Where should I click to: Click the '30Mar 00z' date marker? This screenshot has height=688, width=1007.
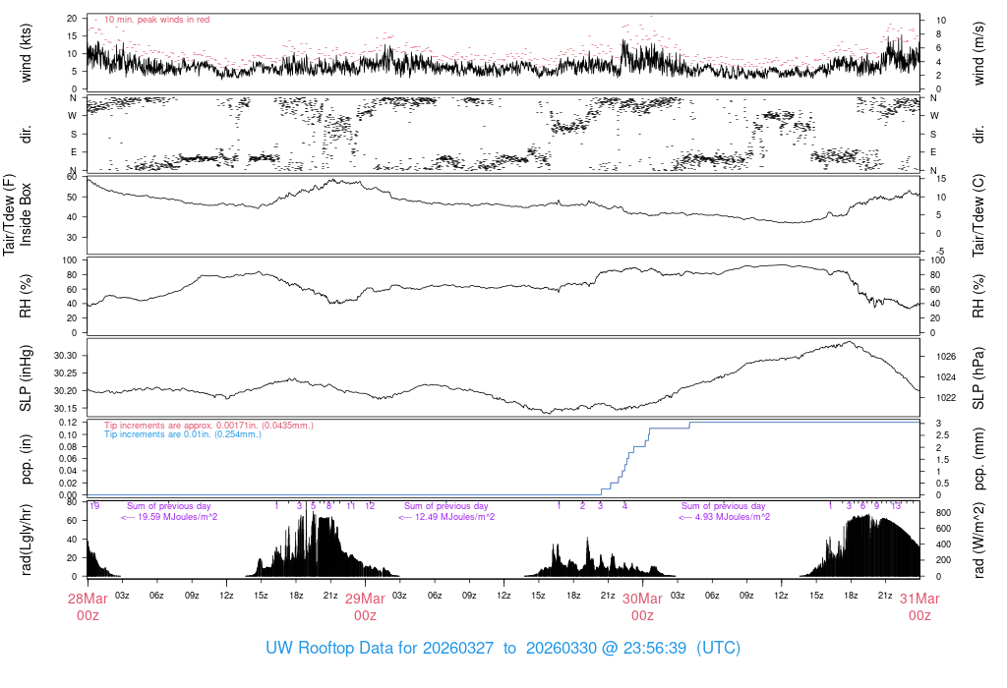click(x=642, y=606)
